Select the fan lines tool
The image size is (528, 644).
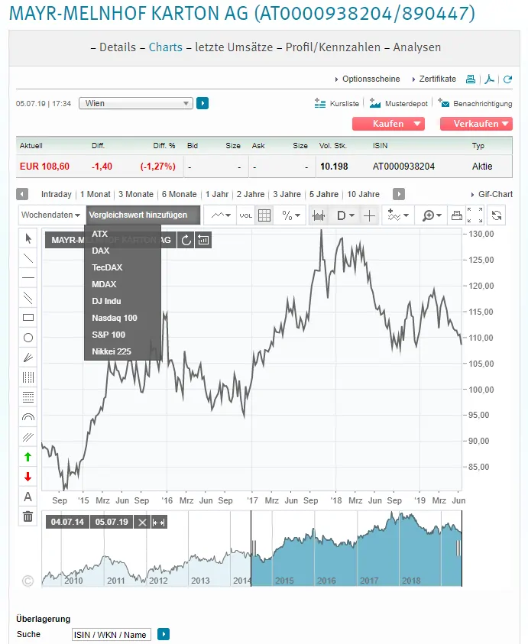(x=28, y=358)
